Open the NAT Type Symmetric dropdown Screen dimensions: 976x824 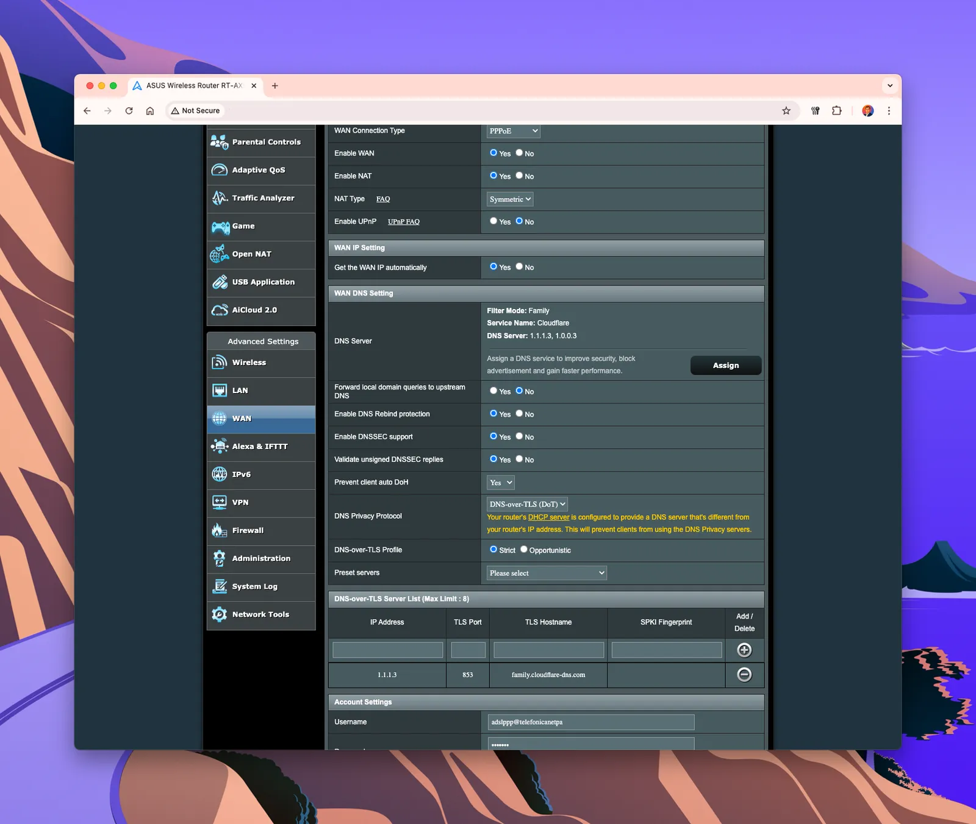pos(510,199)
